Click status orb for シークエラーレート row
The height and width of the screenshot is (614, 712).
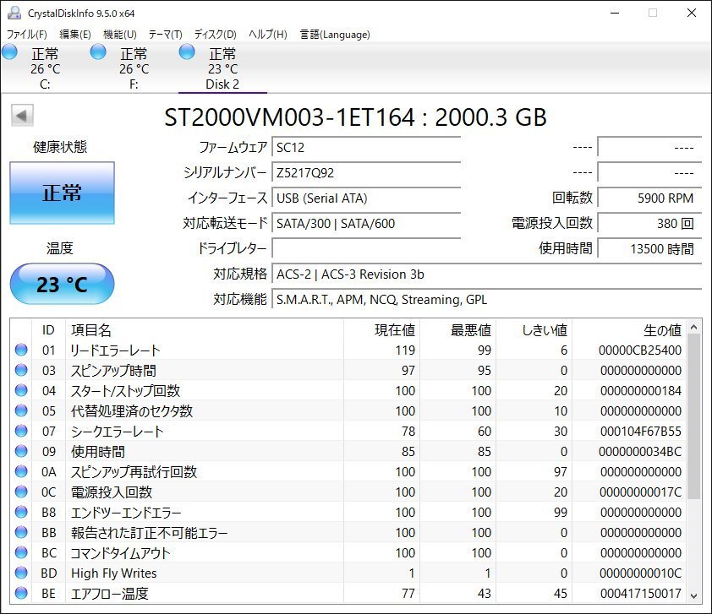tap(21, 432)
